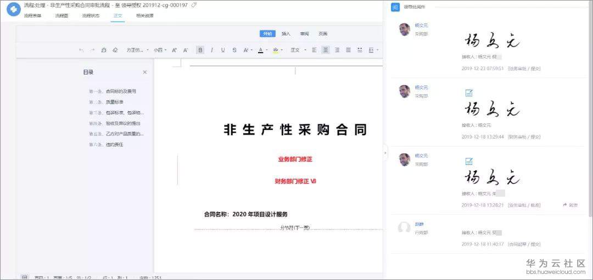
Task: Apply the font color A
Action: click(260, 50)
